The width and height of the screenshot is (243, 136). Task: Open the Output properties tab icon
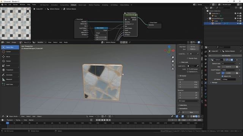click(x=206, y=60)
